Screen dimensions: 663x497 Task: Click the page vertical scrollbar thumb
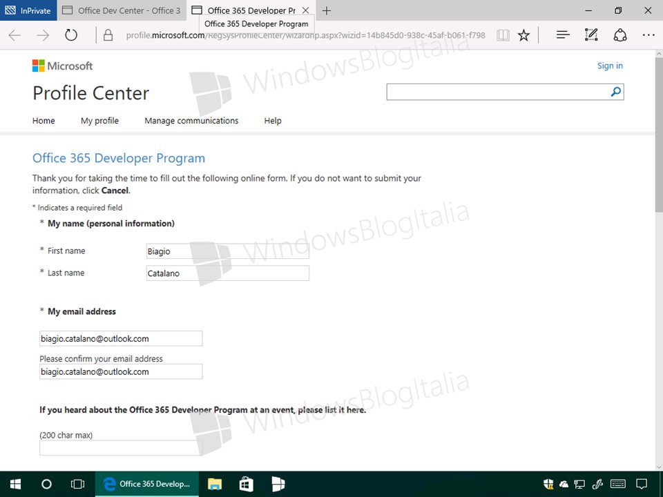(x=659, y=135)
